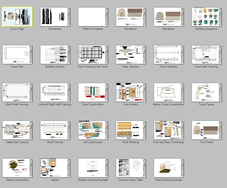Open the Gable End Trusses thumbnail
The width and height of the screenshot is (227, 188).
coord(17,130)
